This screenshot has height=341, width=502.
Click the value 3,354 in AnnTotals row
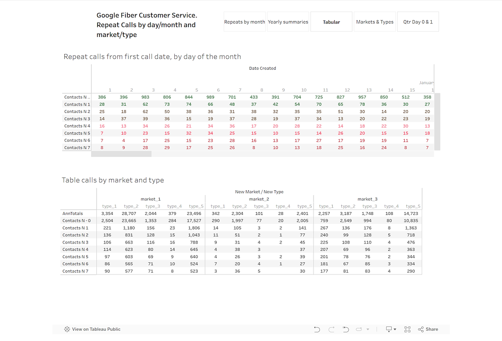click(x=107, y=214)
